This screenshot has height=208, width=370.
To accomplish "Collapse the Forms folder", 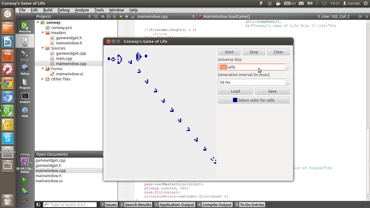I will [43, 68].
